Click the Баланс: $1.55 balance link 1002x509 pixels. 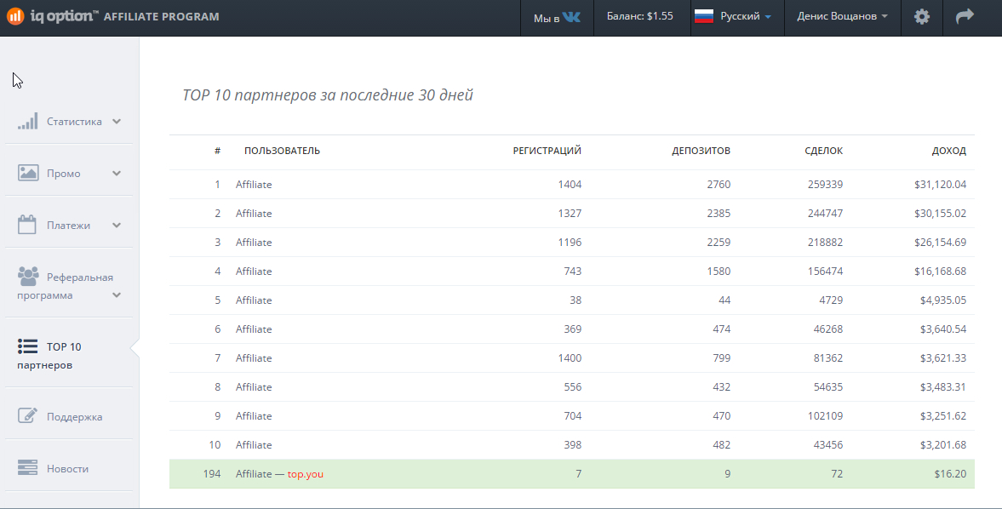639,17
